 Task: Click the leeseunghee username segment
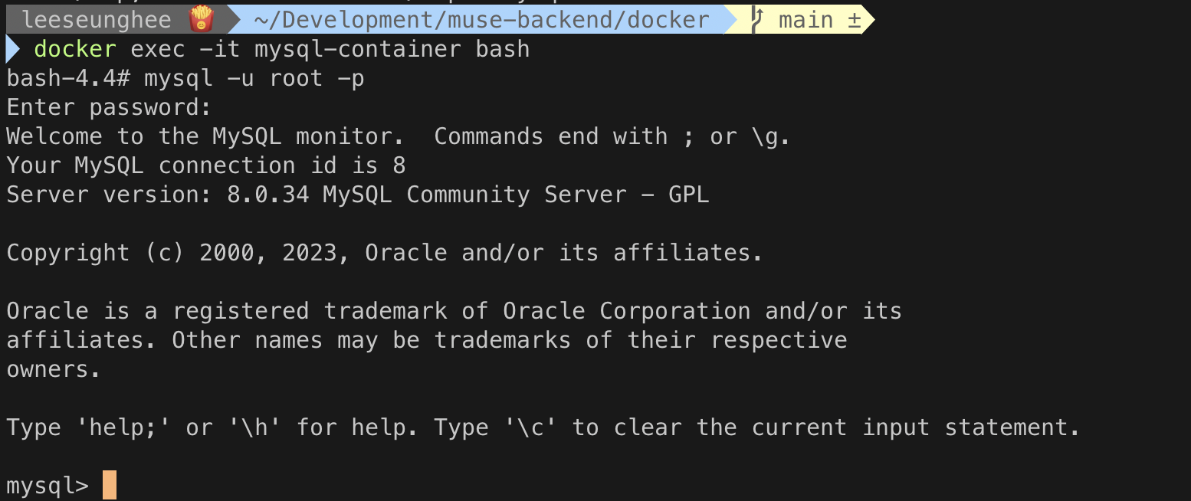(x=95, y=19)
